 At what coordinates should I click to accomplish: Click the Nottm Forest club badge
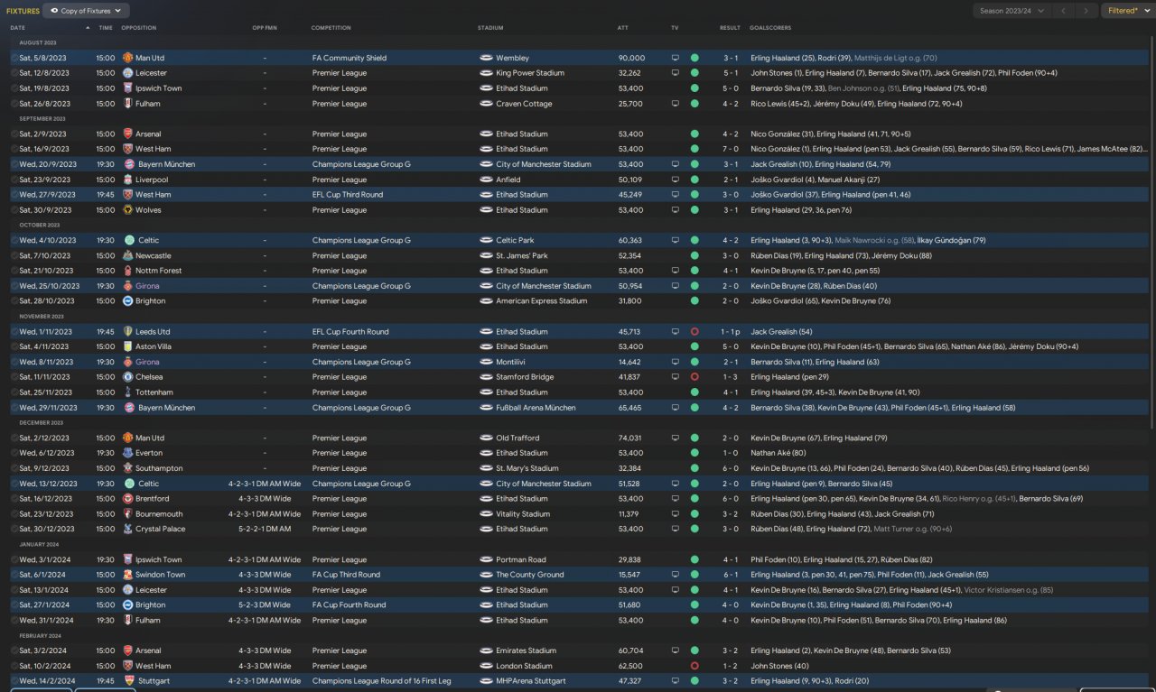pyautogui.click(x=128, y=271)
